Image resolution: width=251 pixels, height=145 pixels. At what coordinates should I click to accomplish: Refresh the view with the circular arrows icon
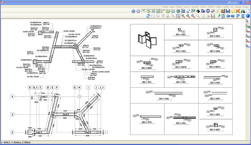click(148, 16)
